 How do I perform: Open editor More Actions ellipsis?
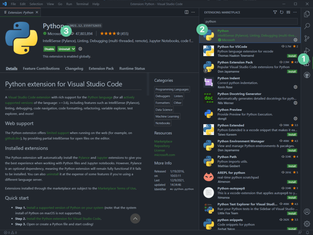coord(193,12)
